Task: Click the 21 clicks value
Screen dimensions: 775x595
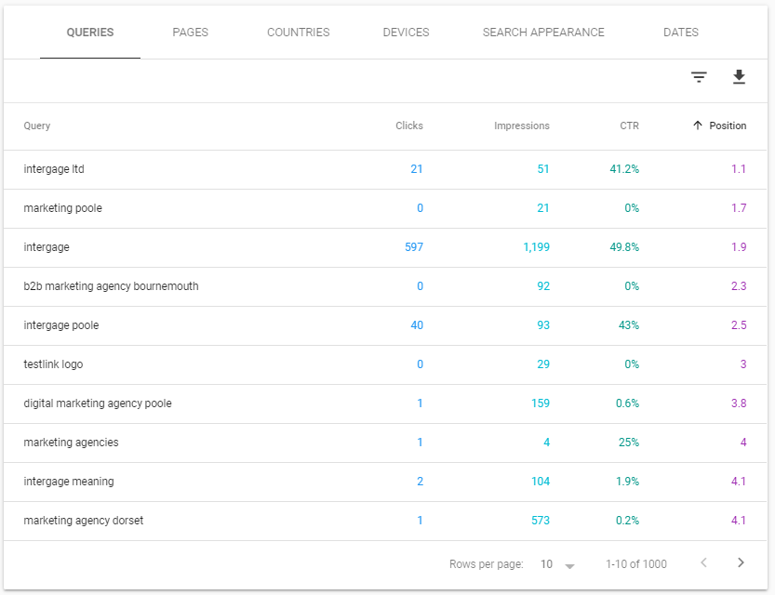Action: pyautogui.click(x=417, y=169)
